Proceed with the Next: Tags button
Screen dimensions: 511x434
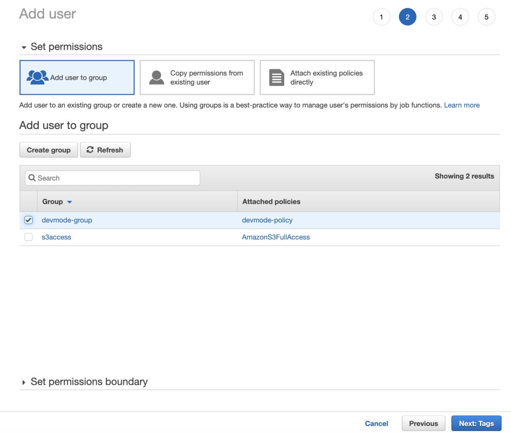coord(476,423)
